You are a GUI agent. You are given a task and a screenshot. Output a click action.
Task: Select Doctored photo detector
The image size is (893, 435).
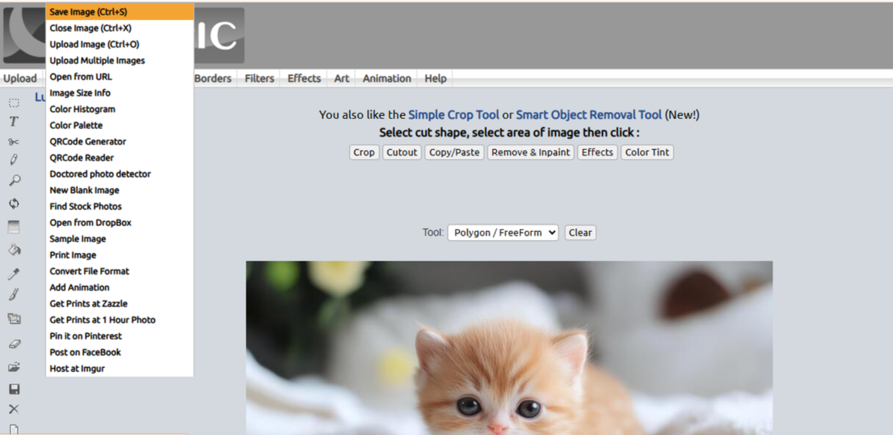point(119,174)
